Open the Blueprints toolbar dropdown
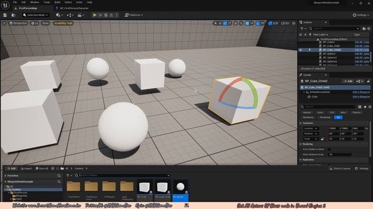Viewport: 373px width, 209px height. (x=70, y=15)
